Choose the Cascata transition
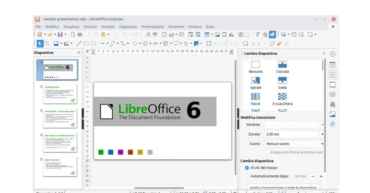Image resolution: width=370 pixels, height=193 pixels. pos(283,67)
